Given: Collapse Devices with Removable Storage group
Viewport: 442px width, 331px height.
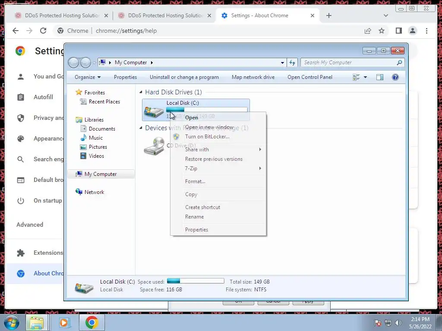Looking at the screenshot, I should [141, 128].
